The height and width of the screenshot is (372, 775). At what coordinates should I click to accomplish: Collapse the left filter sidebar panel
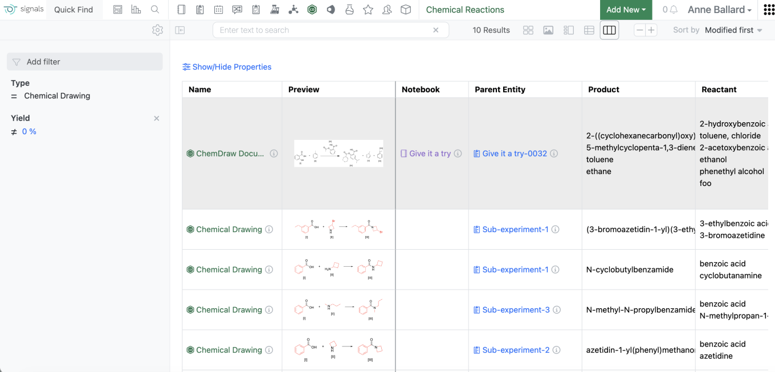[x=180, y=30]
